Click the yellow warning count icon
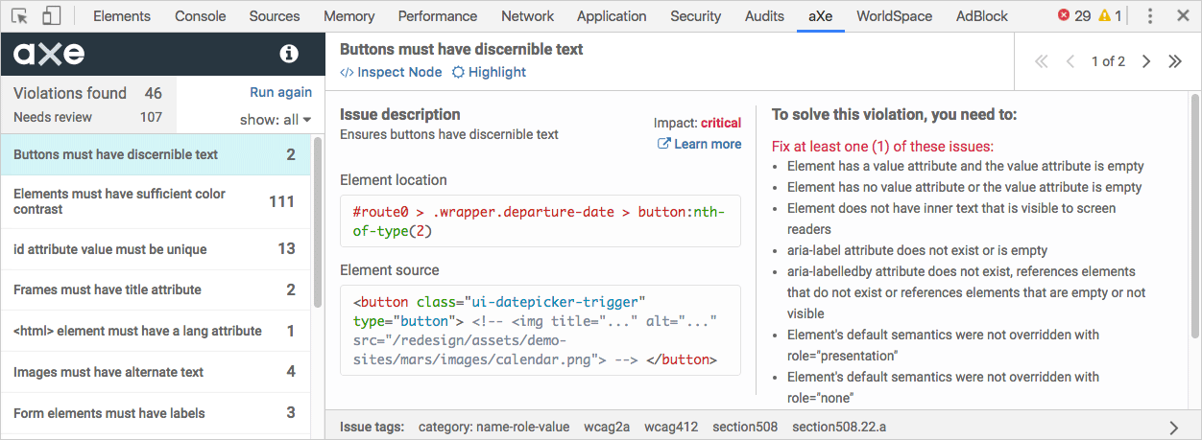 tap(1104, 15)
